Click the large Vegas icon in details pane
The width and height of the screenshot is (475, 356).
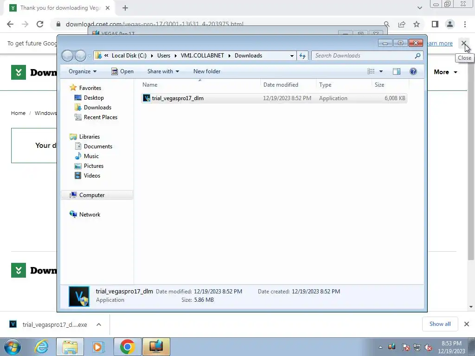click(x=79, y=296)
